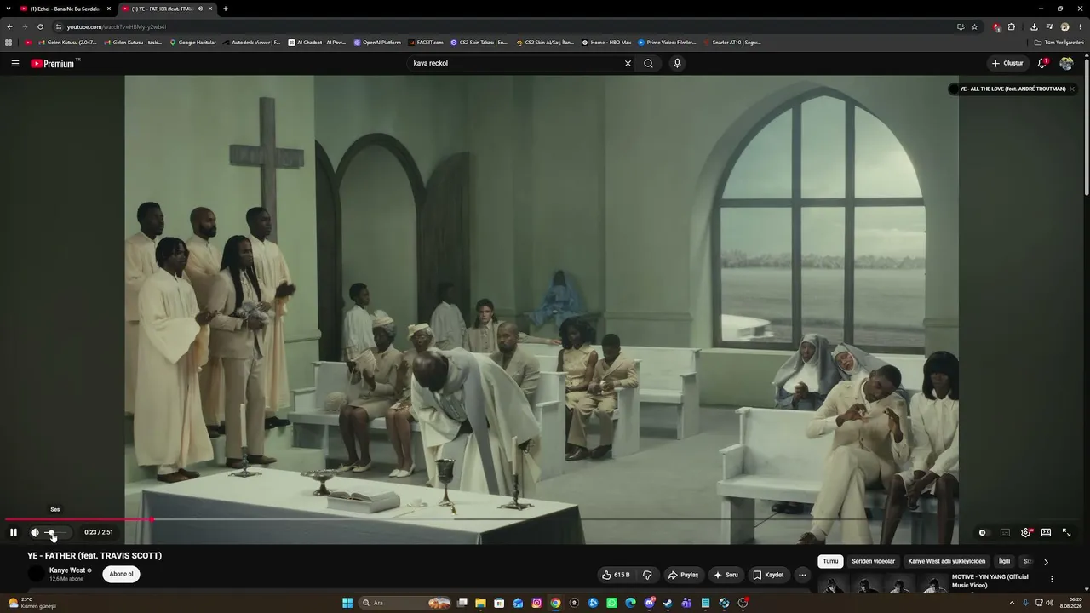Mute the video with the speaker icon
The height and width of the screenshot is (613, 1090).
pyautogui.click(x=35, y=532)
